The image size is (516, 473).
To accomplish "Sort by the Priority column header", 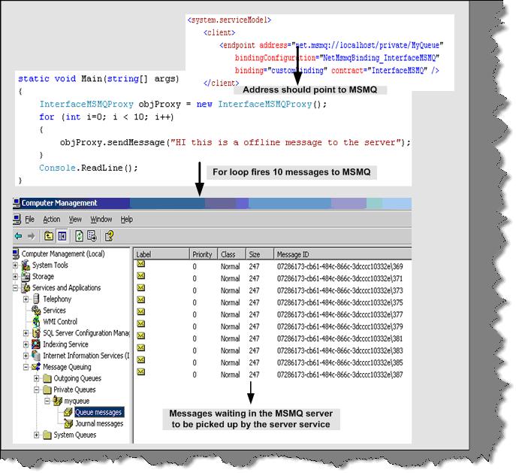I will point(204,254).
